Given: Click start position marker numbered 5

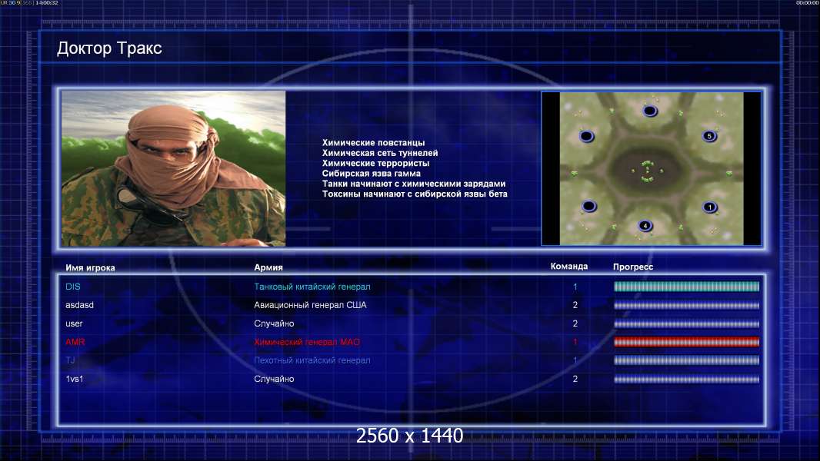Looking at the screenshot, I should (709, 136).
